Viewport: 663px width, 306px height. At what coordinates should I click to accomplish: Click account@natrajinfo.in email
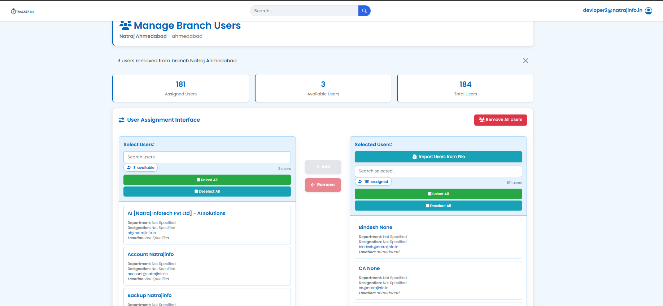coord(148,274)
